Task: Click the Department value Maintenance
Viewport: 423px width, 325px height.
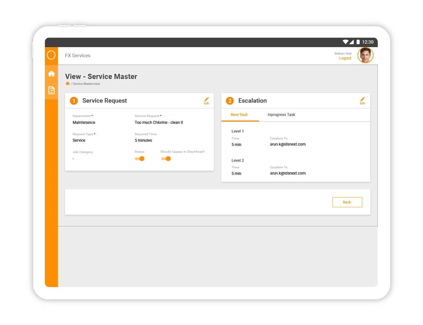Action: pos(84,123)
